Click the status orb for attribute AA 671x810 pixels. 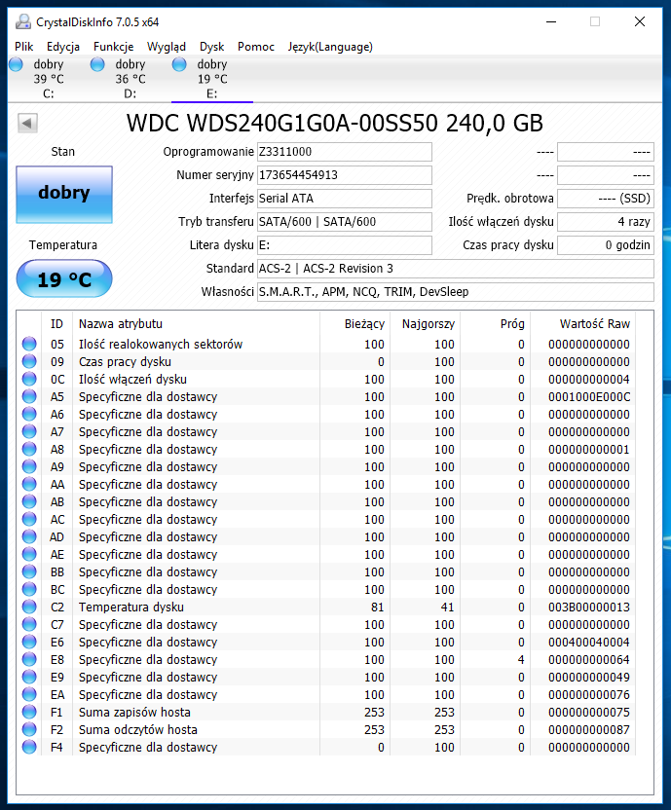point(29,485)
